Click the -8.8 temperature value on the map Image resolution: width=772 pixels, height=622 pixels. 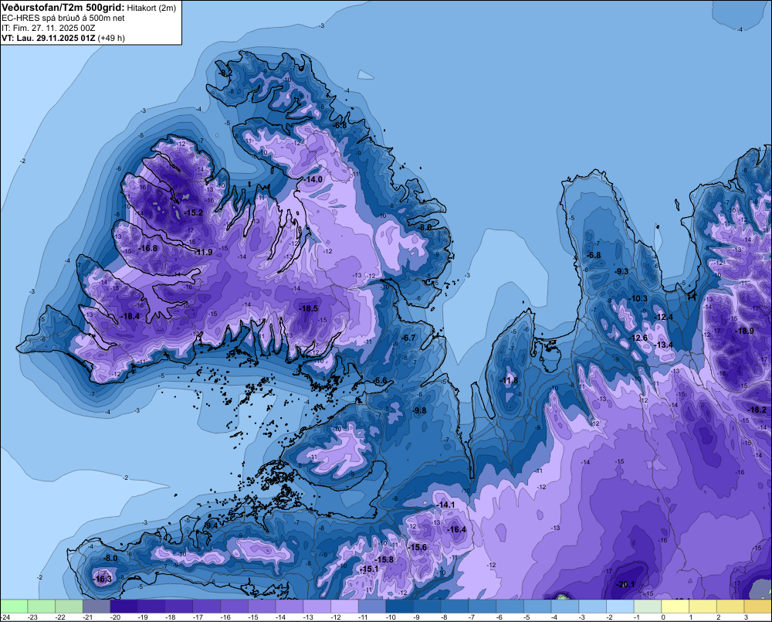(425, 227)
